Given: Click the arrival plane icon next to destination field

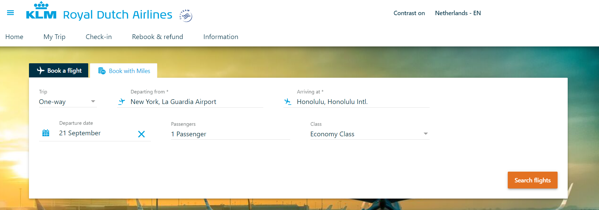Looking at the screenshot, I should [288, 102].
